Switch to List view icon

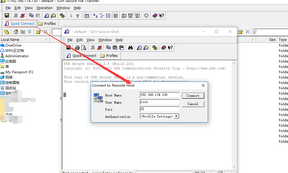tap(109, 15)
